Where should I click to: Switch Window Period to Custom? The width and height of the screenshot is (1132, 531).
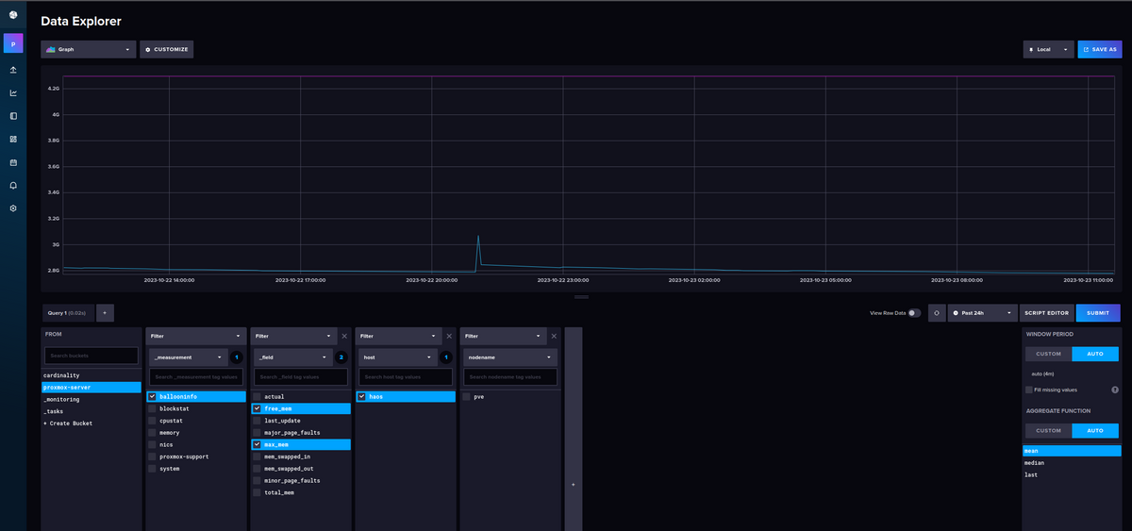point(1048,354)
